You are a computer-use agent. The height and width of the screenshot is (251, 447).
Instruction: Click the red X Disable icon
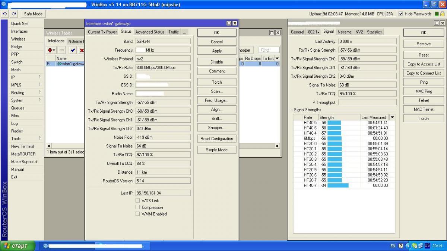click(x=82, y=50)
